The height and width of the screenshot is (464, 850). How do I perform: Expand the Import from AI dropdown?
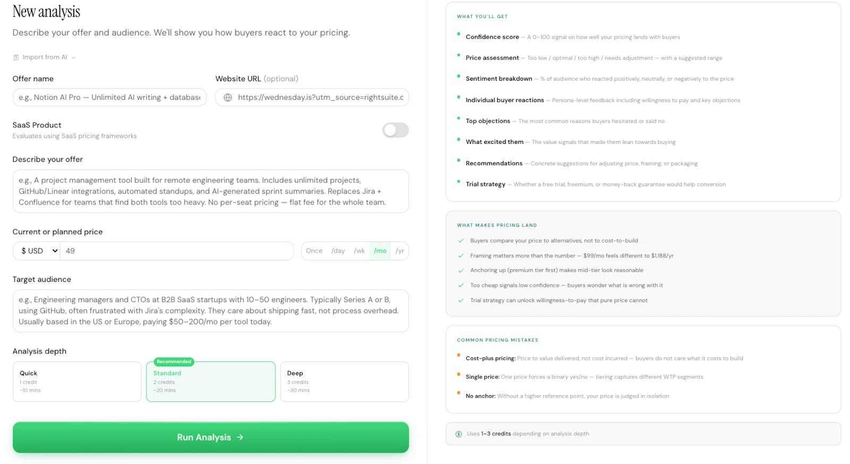click(x=74, y=57)
